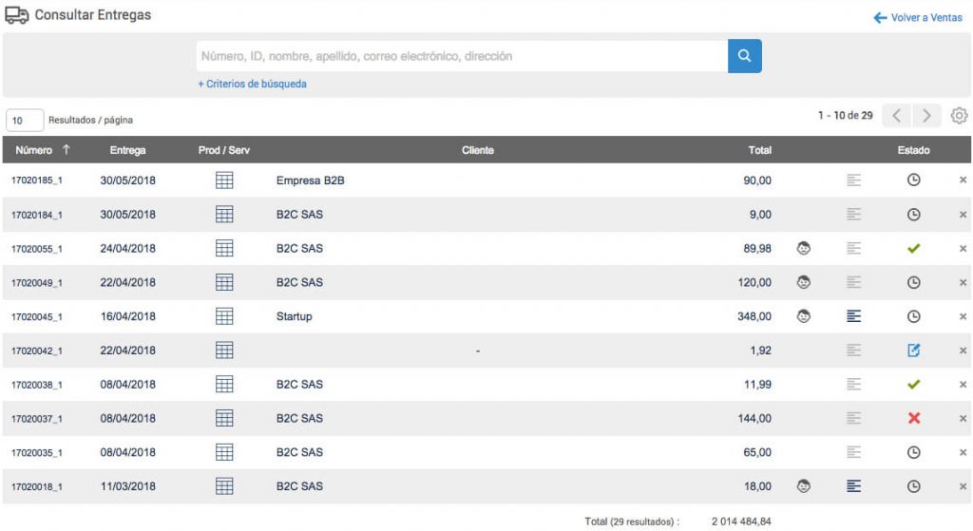Open notes icon for delivery 17020037_1
Image resolution: width=973 pixels, height=531 pixels.
[x=854, y=418]
